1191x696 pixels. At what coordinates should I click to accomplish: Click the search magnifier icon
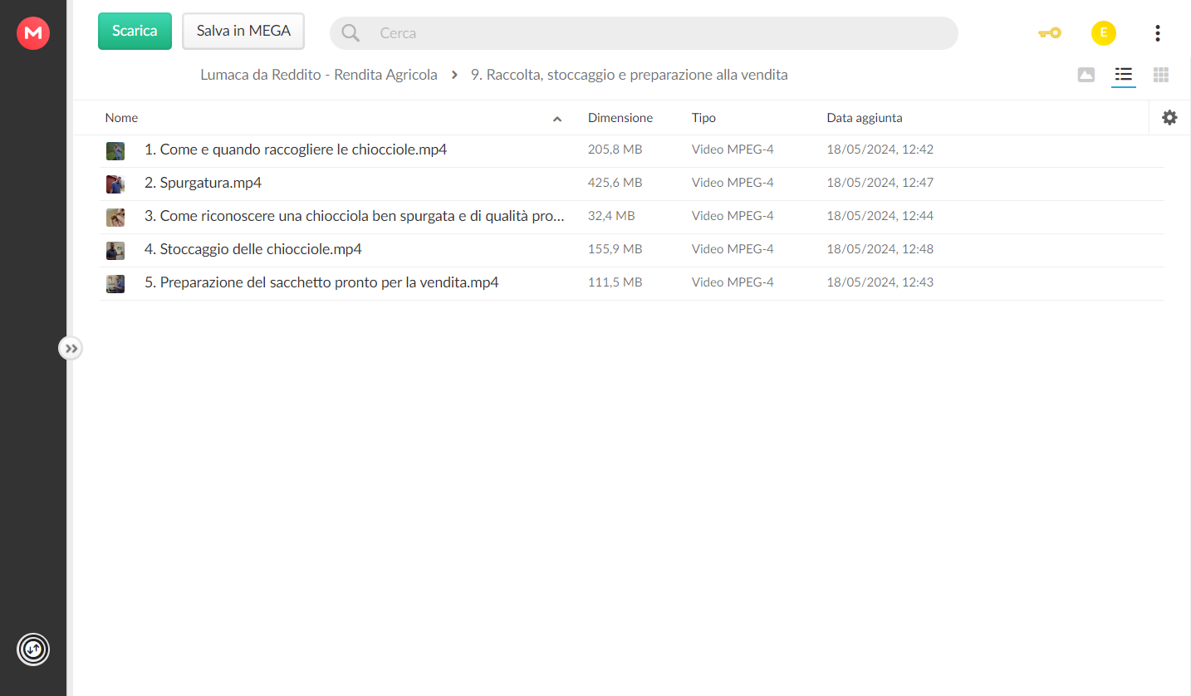click(x=351, y=33)
